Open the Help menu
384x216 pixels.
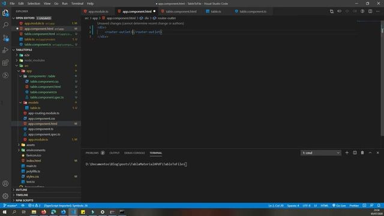click(90, 4)
